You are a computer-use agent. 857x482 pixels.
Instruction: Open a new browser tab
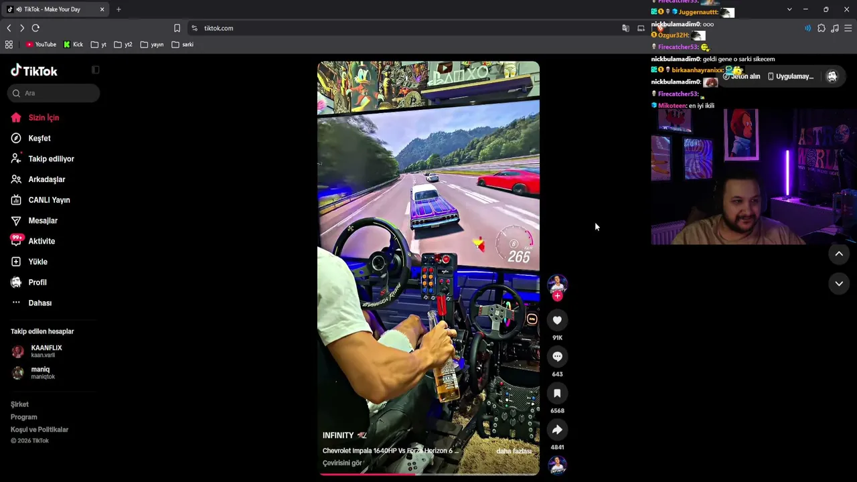click(x=119, y=9)
